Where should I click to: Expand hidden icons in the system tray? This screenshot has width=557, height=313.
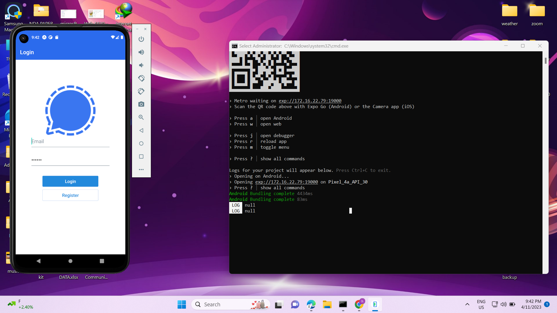tap(467, 304)
